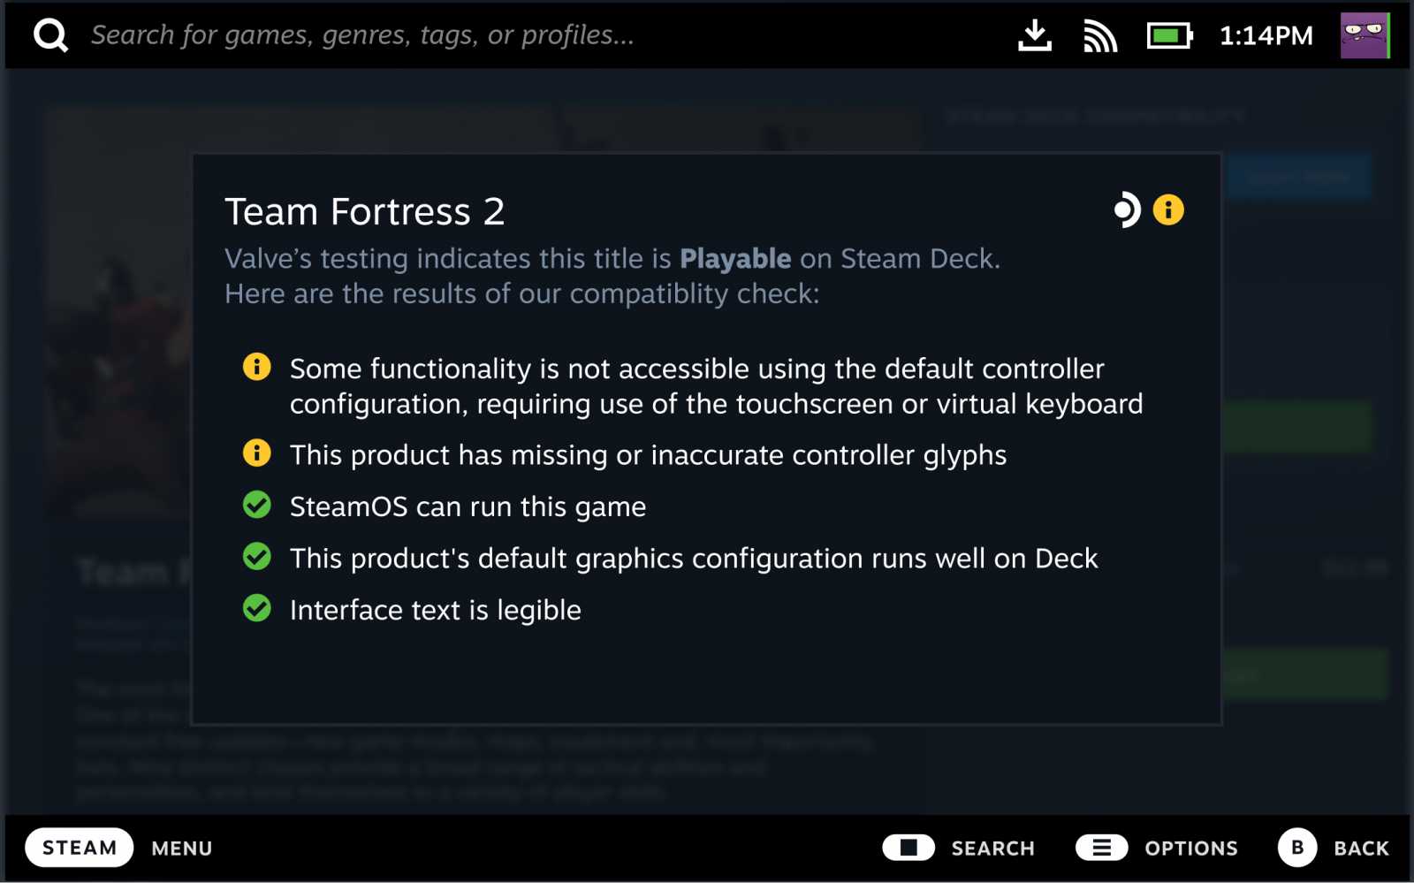The height and width of the screenshot is (883, 1414).
Task: Click the info icon beside controller configuration warning
Action: click(257, 366)
